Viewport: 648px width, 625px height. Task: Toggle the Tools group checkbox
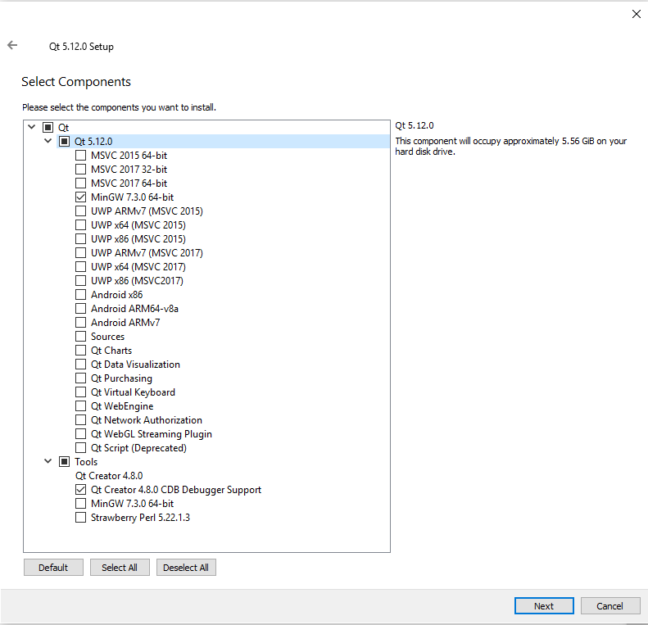click(64, 462)
